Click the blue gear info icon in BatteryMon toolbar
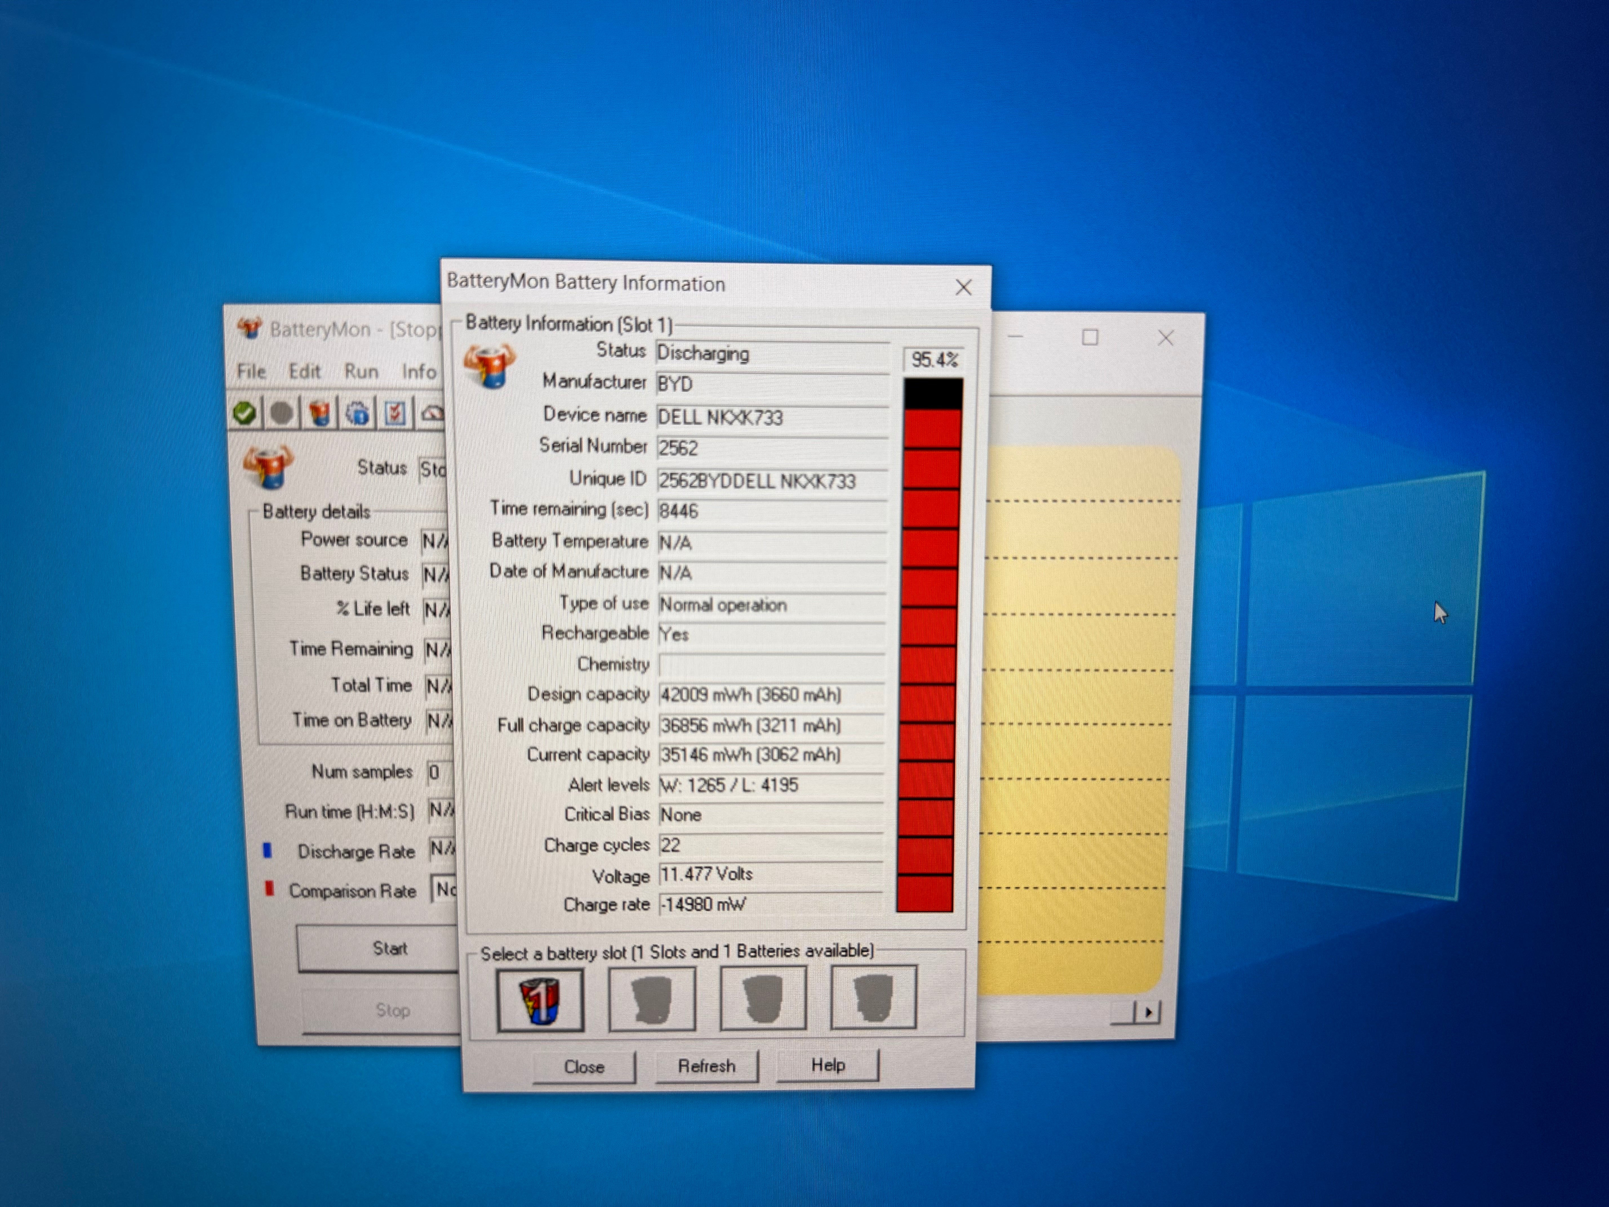This screenshot has width=1609, height=1207. (357, 414)
